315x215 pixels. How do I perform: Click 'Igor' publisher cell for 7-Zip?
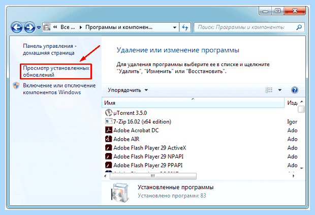(x=292, y=122)
